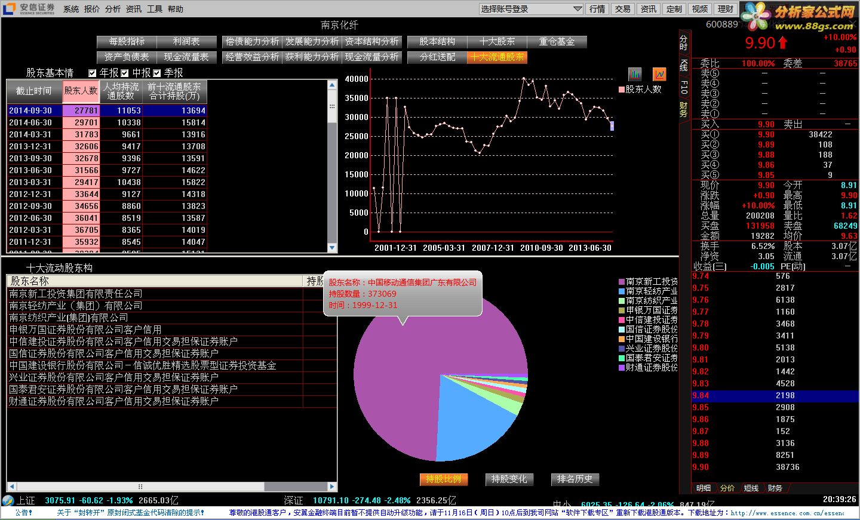Image resolution: width=860 pixels, height=520 pixels.
Task: Click the 交易 toolbar button
Action: click(623, 9)
